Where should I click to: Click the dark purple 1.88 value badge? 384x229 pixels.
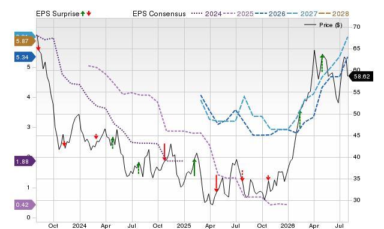(25, 161)
